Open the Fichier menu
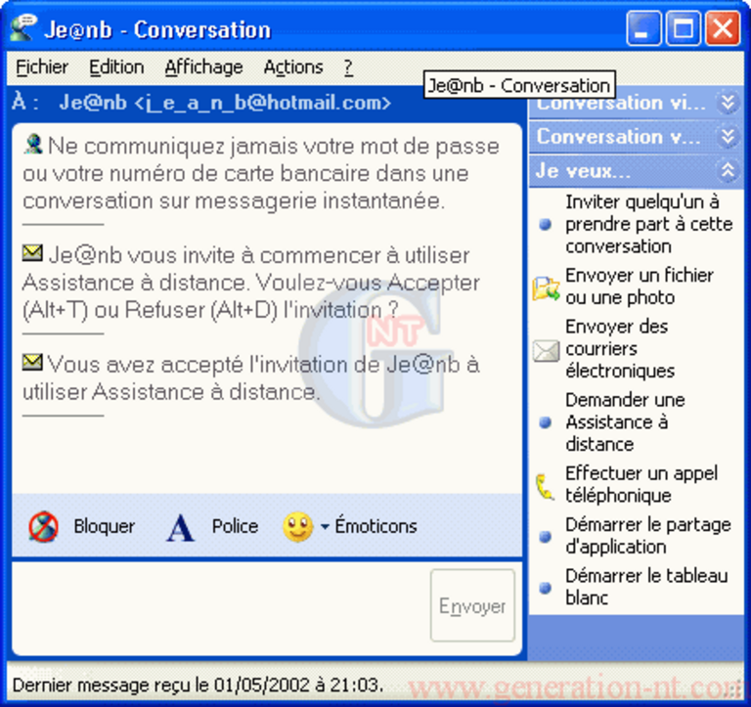The image size is (751, 707). [42, 67]
